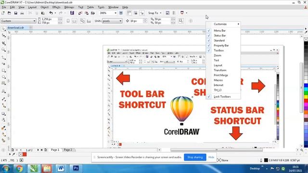This screenshot has width=308, height=173.
Task: Select the Connector tool in the toolbox
Action: 3,105
